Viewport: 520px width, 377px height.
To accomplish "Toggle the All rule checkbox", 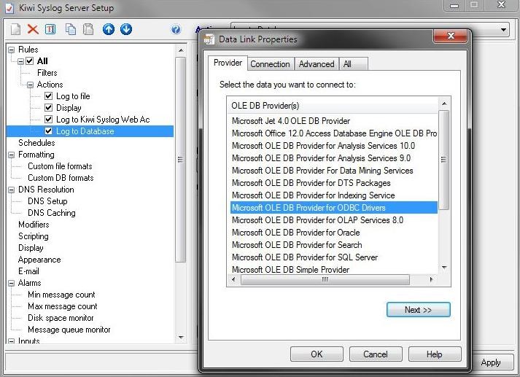I will pos(30,61).
